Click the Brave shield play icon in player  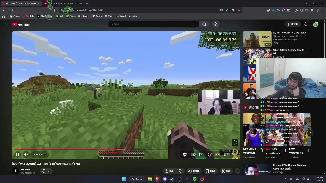click(185, 154)
